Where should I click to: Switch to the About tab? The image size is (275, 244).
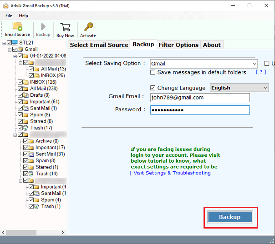[212, 45]
